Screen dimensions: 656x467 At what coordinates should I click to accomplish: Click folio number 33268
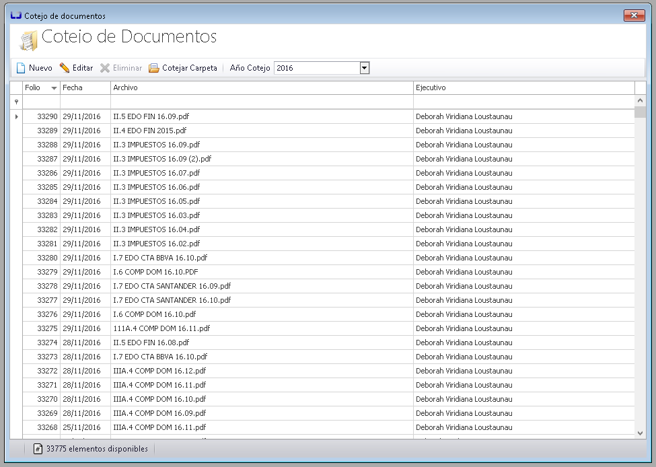coord(47,427)
